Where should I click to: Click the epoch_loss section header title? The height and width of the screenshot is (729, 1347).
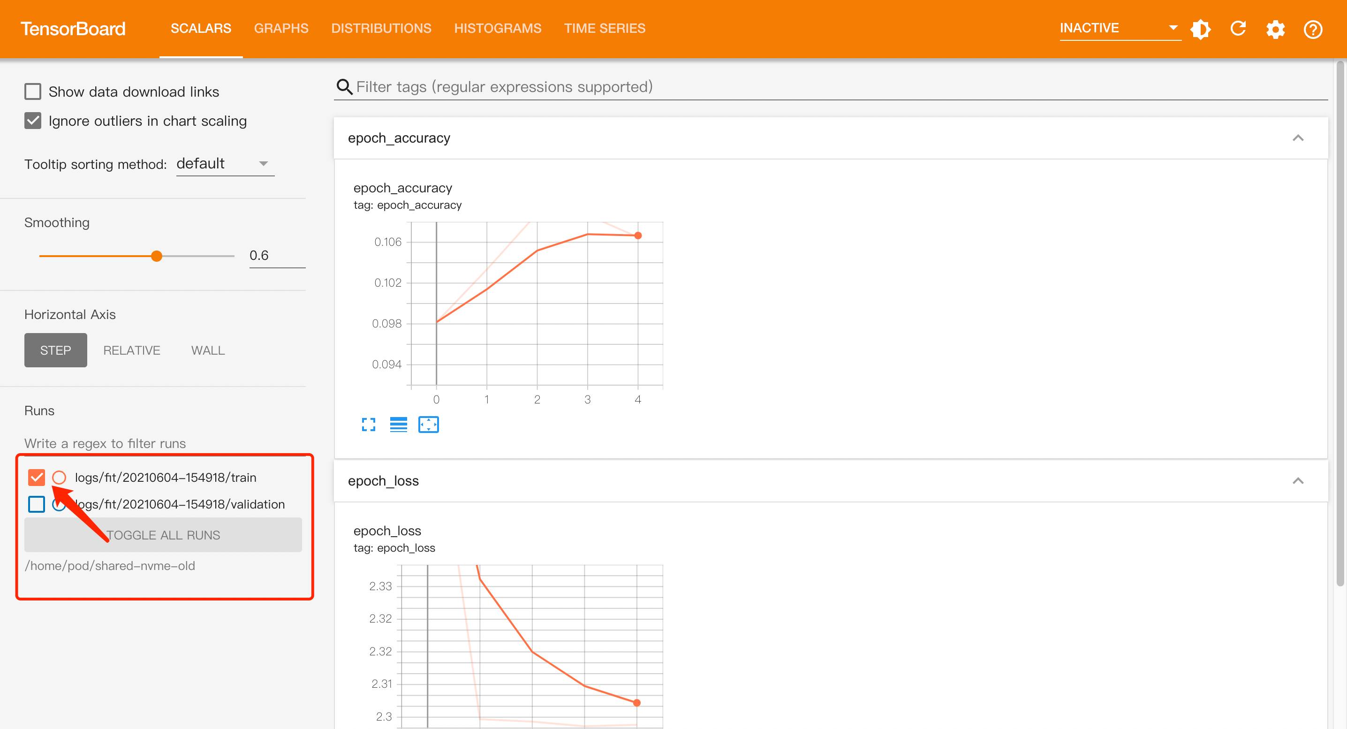click(x=383, y=481)
